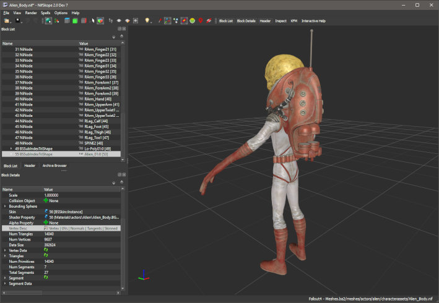Open the File menu
439x303 pixels.
click(6, 13)
